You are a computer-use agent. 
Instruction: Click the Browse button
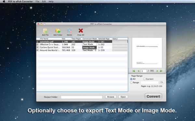(111, 97)
